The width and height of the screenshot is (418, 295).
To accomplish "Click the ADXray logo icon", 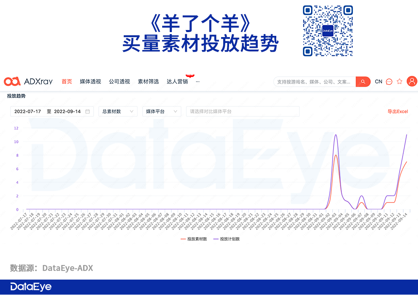I will [x=12, y=81].
